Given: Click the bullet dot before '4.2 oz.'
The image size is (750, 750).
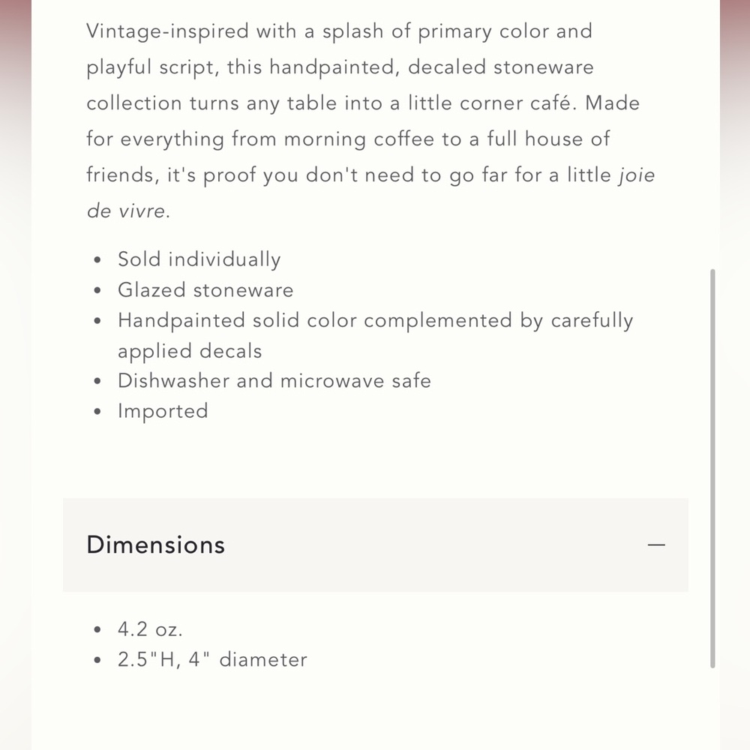Looking at the screenshot, I should pos(97,629).
